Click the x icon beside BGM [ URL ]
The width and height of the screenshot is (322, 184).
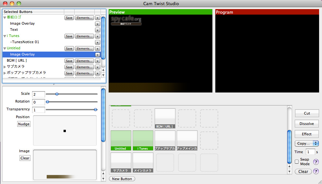click(x=97, y=61)
